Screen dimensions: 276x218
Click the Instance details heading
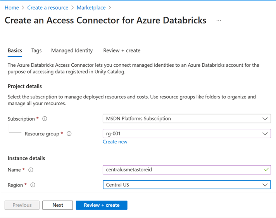click(26, 158)
